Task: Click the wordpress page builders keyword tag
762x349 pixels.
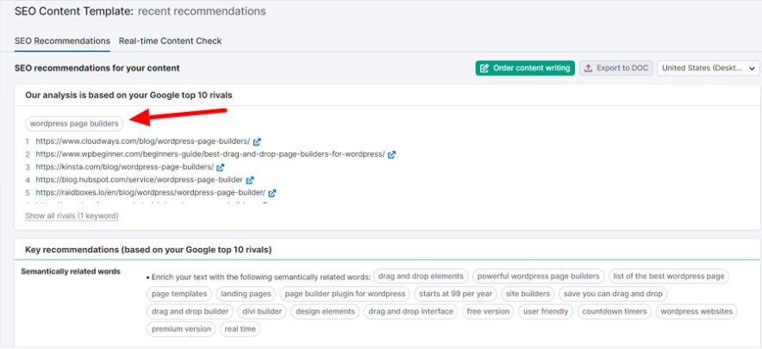Action: [74, 123]
